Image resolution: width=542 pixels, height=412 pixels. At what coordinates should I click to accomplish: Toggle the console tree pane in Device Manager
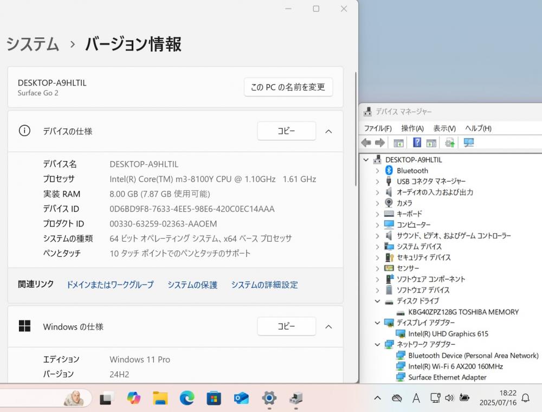398,143
